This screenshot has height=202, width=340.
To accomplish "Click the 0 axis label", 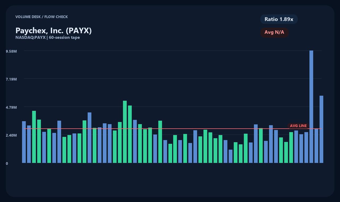I will coord(7,163).
